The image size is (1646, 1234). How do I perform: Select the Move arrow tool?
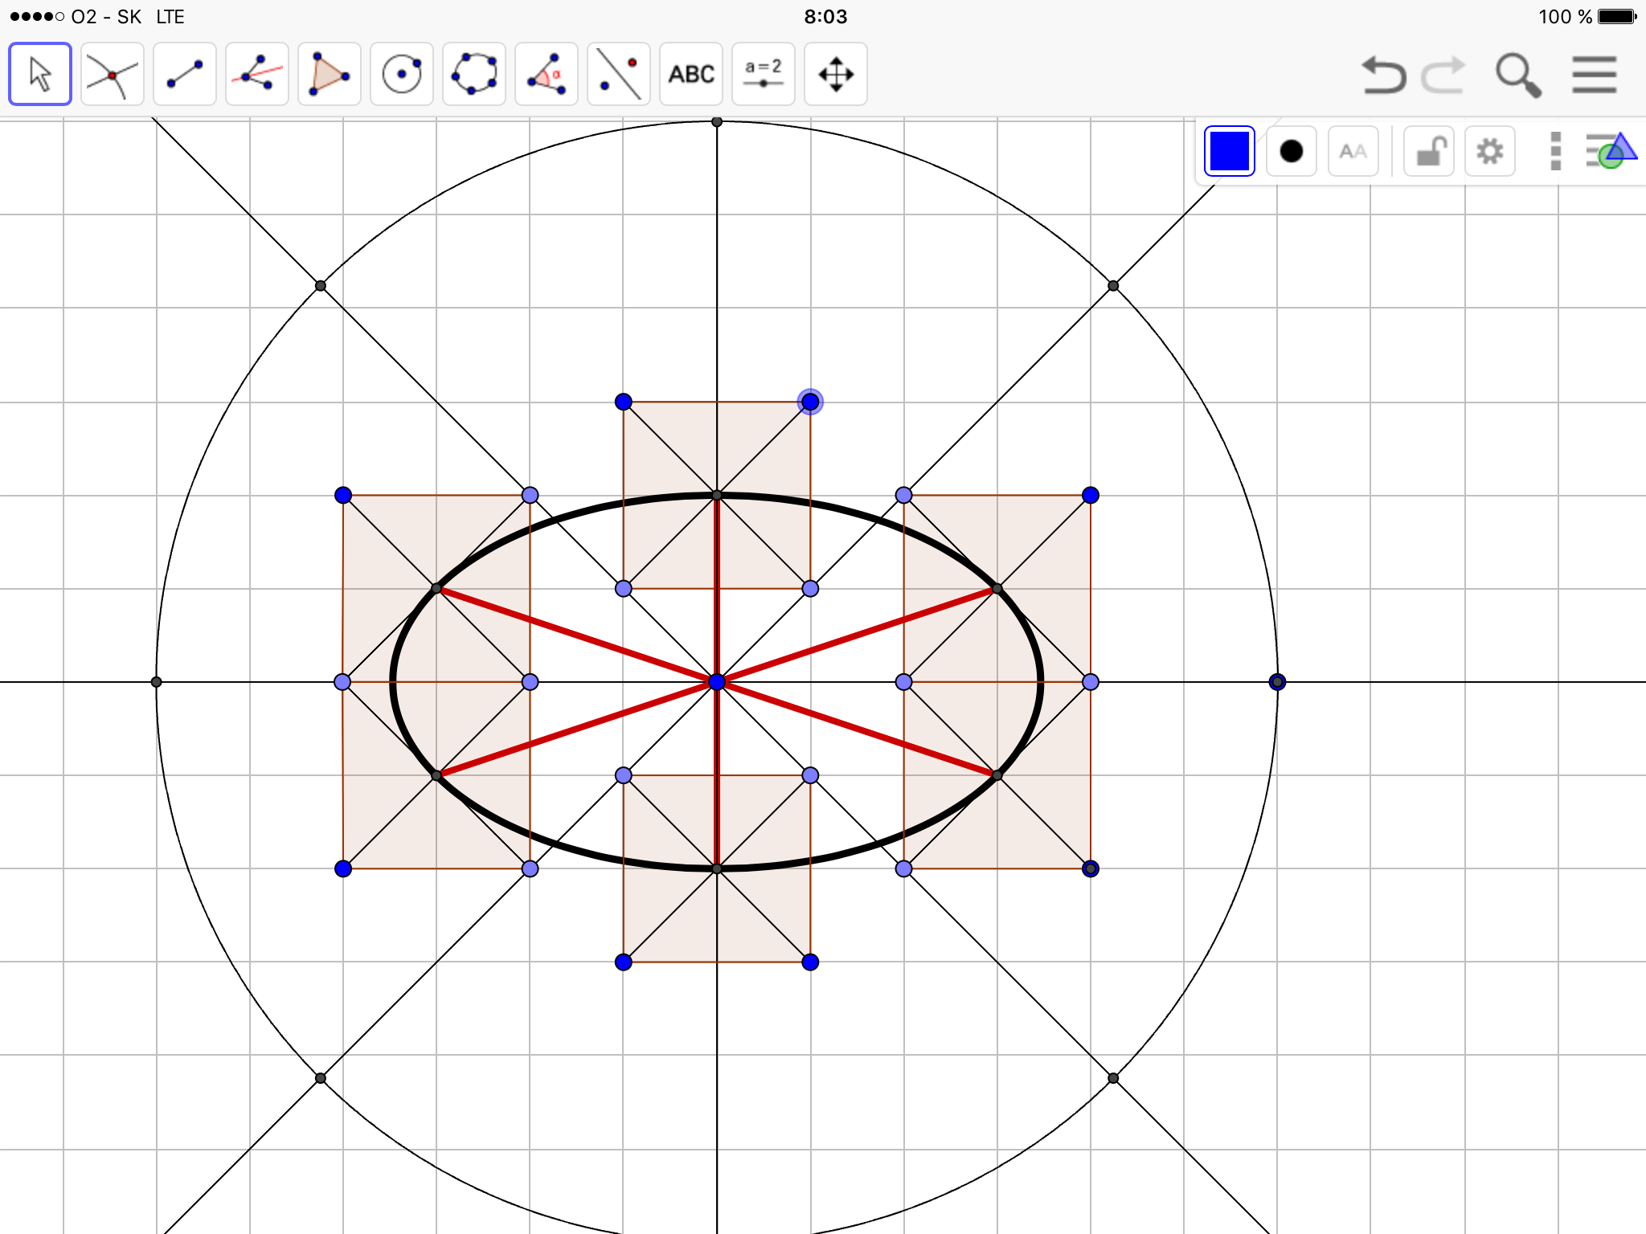40,74
